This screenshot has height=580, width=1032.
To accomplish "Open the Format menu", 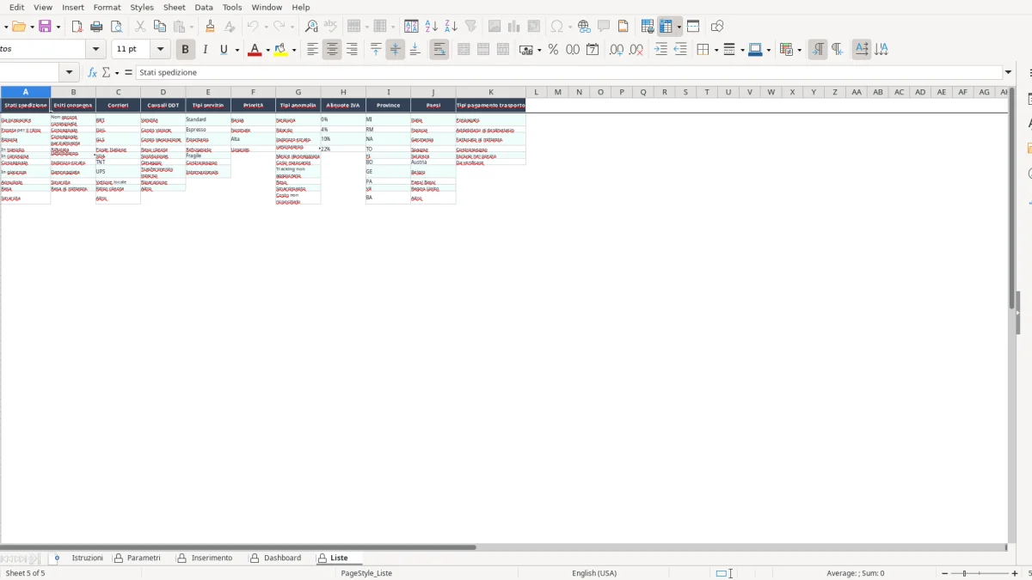I will click(107, 7).
